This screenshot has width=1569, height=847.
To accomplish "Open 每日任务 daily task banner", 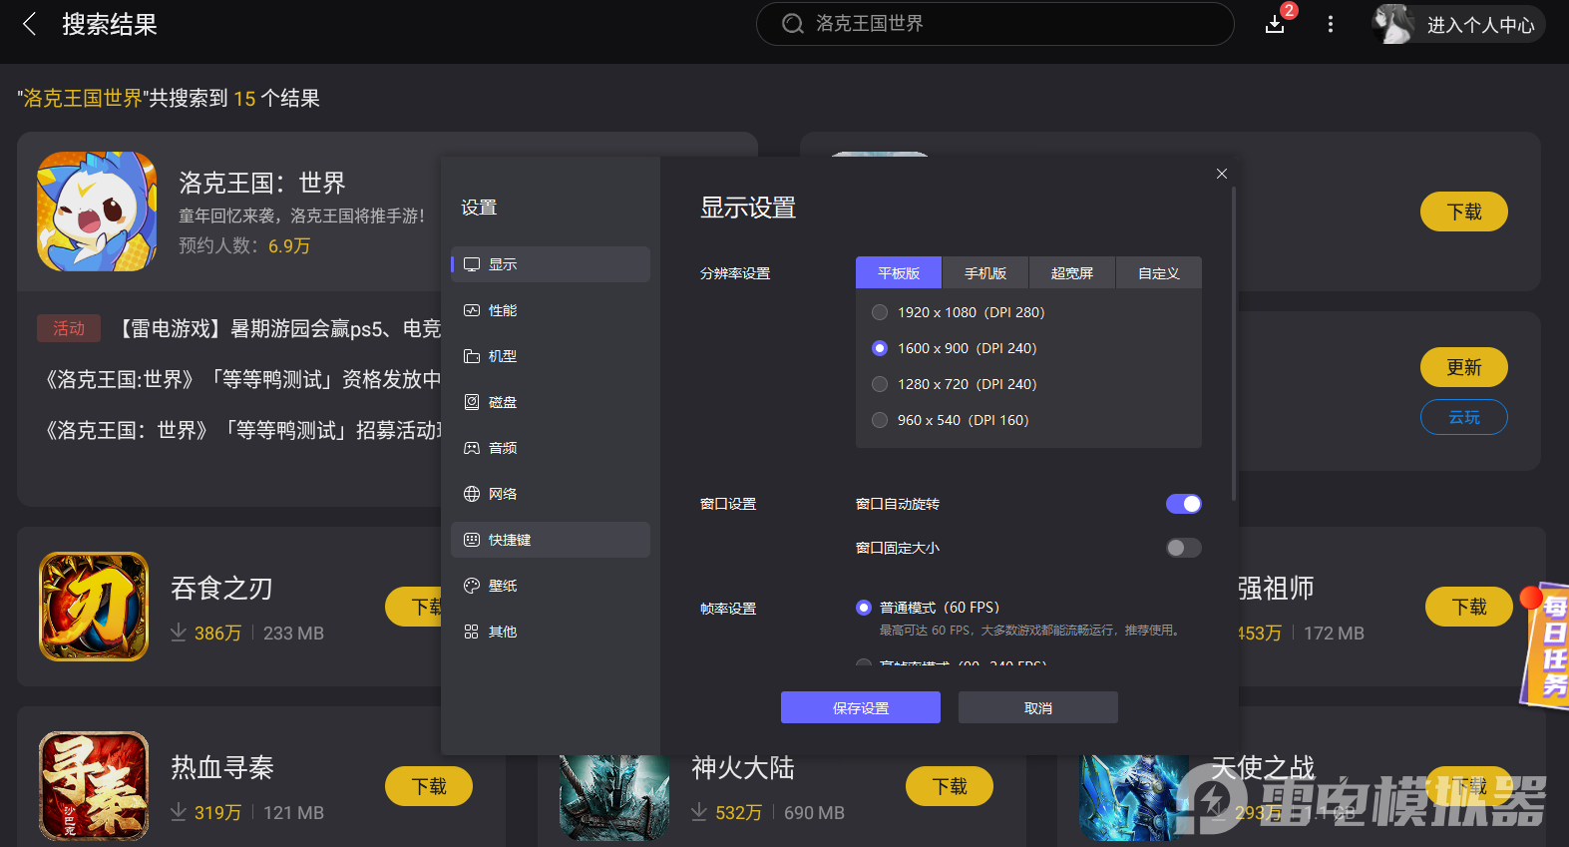I will (x=1546, y=645).
